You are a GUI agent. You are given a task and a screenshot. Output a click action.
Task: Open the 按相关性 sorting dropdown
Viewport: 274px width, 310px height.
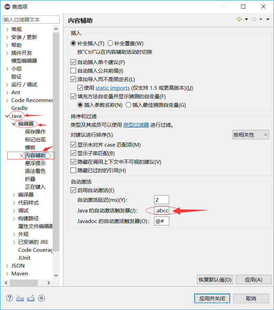[250, 135]
